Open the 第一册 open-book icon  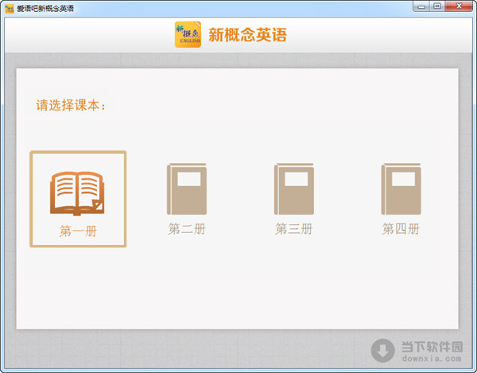(x=77, y=193)
